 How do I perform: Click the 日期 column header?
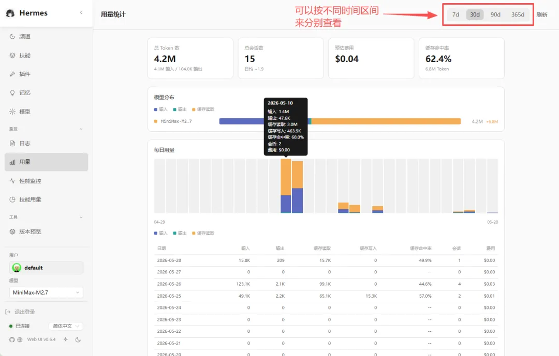pos(161,248)
